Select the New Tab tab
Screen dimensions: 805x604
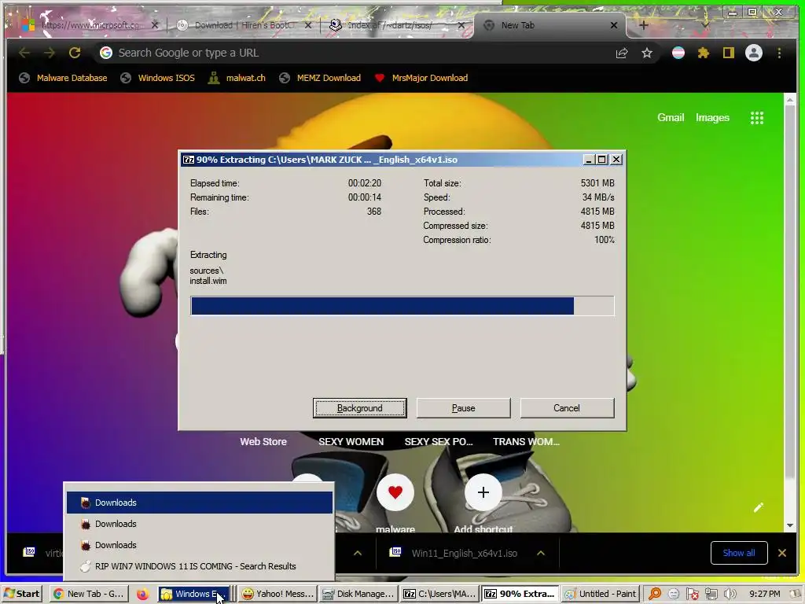pyautogui.click(x=550, y=25)
